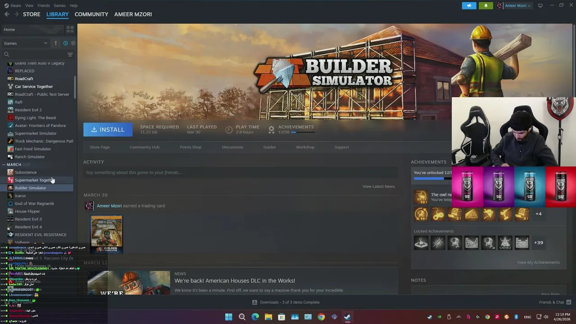The height and width of the screenshot is (324, 576).
Task: Open the Community Hub link
Action: tap(144, 147)
